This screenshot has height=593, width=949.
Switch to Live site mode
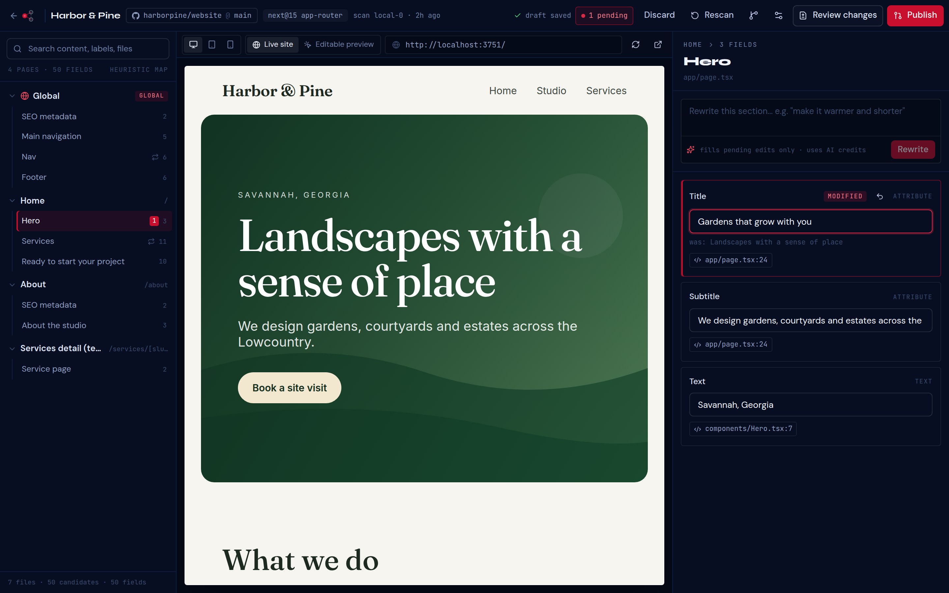pyautogui.click(x=273, y=45)
